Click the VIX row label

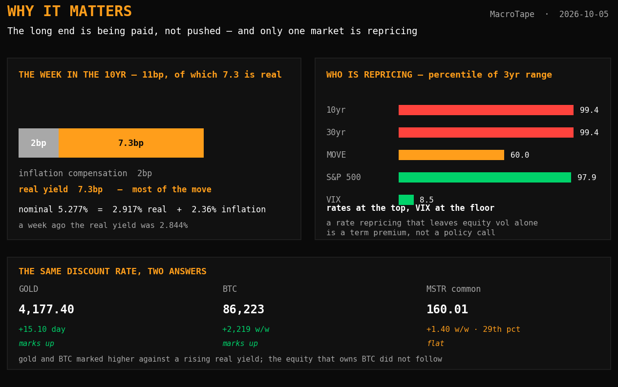334,200
